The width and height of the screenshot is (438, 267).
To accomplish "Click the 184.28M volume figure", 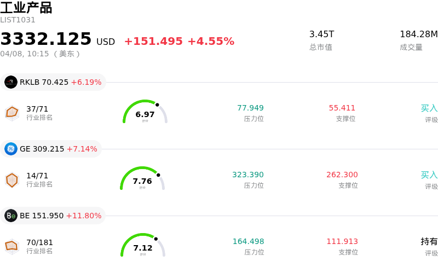I will click(x=418, y=34).
